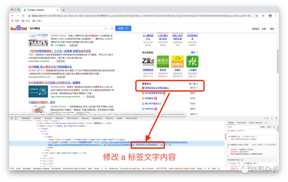The image size is (288, 182).
Task: Open hot search 格力列为被执行人
Action: click(x=153, y=104)
